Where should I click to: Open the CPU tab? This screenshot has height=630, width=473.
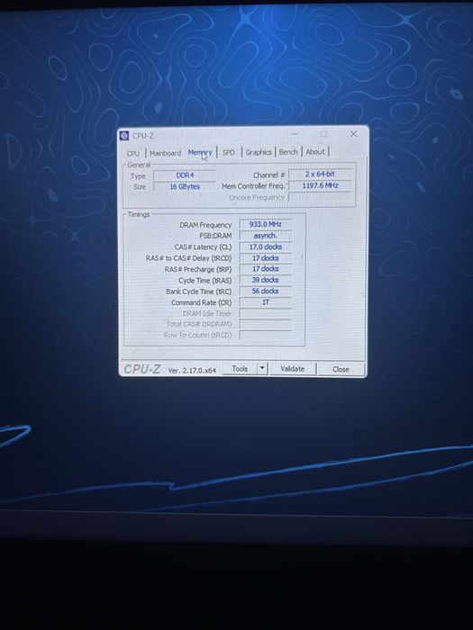(x=133, y=154)
